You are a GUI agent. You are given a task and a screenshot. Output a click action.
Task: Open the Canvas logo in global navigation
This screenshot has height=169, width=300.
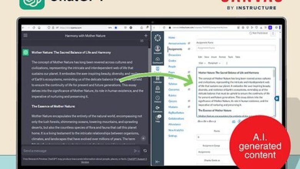tap(158, 38)
